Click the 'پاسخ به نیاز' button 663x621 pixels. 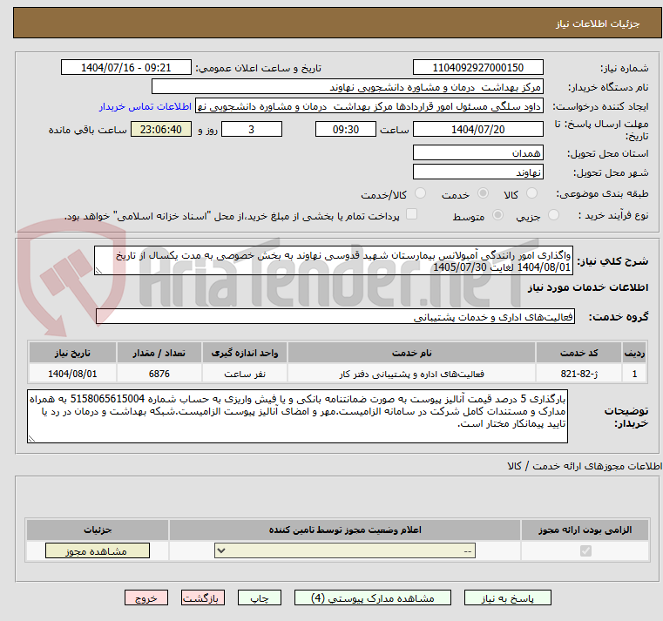[508, 598]
